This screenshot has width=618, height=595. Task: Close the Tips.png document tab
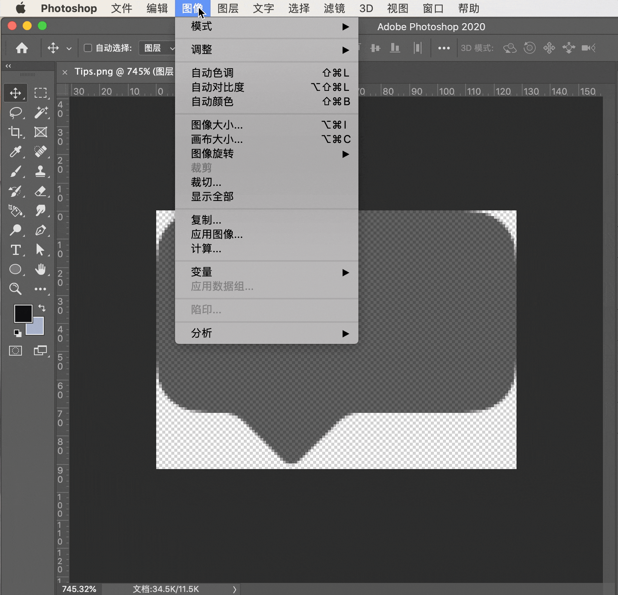pyautogui.click(x=65, y=72)
